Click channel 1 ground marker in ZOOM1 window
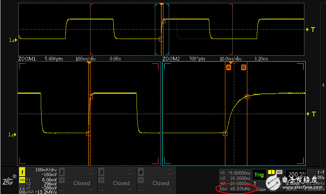 pyautogui.click(x=12, y=134)
